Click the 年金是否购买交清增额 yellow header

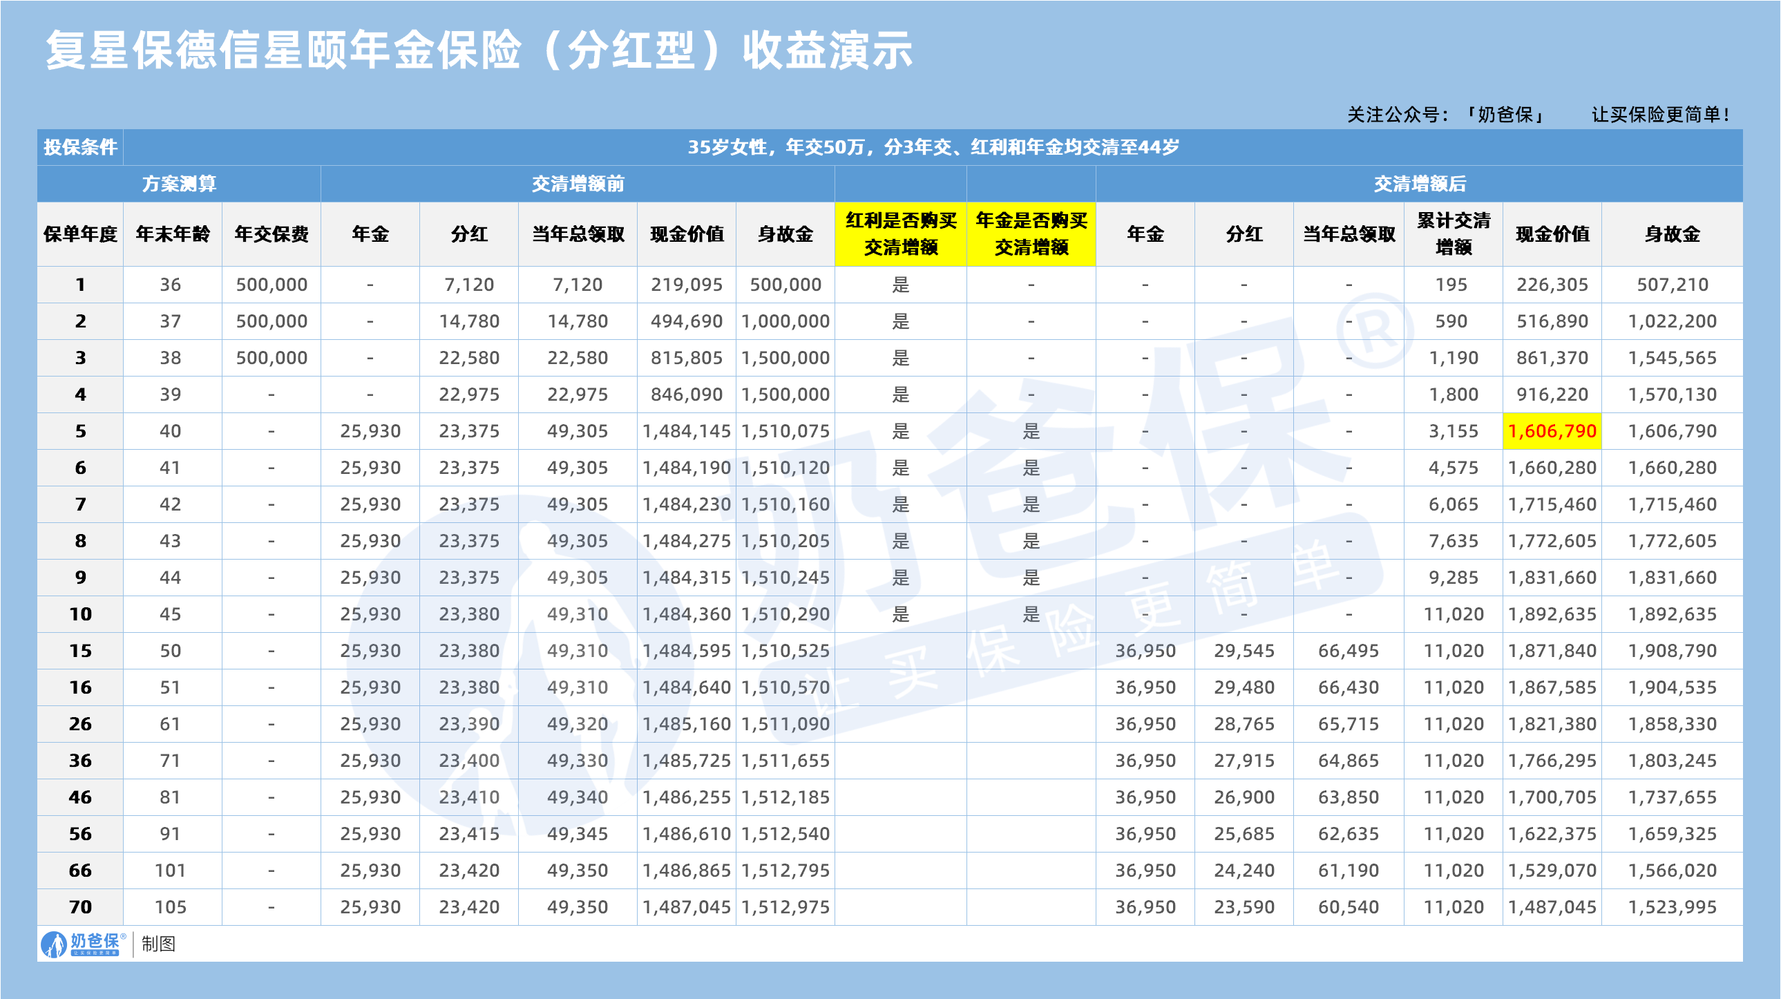1031,234
